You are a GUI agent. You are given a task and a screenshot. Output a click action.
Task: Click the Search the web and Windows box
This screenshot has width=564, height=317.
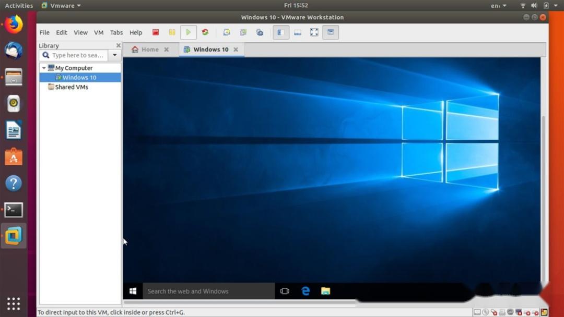click(208, 291)
